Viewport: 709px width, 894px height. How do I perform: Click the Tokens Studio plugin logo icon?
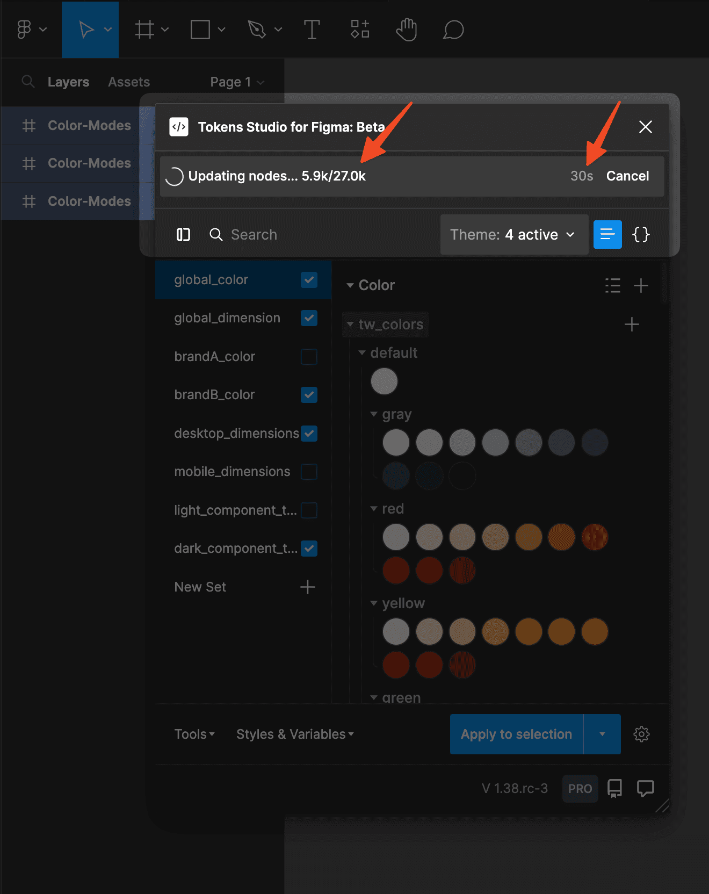(x=179, y=127)
